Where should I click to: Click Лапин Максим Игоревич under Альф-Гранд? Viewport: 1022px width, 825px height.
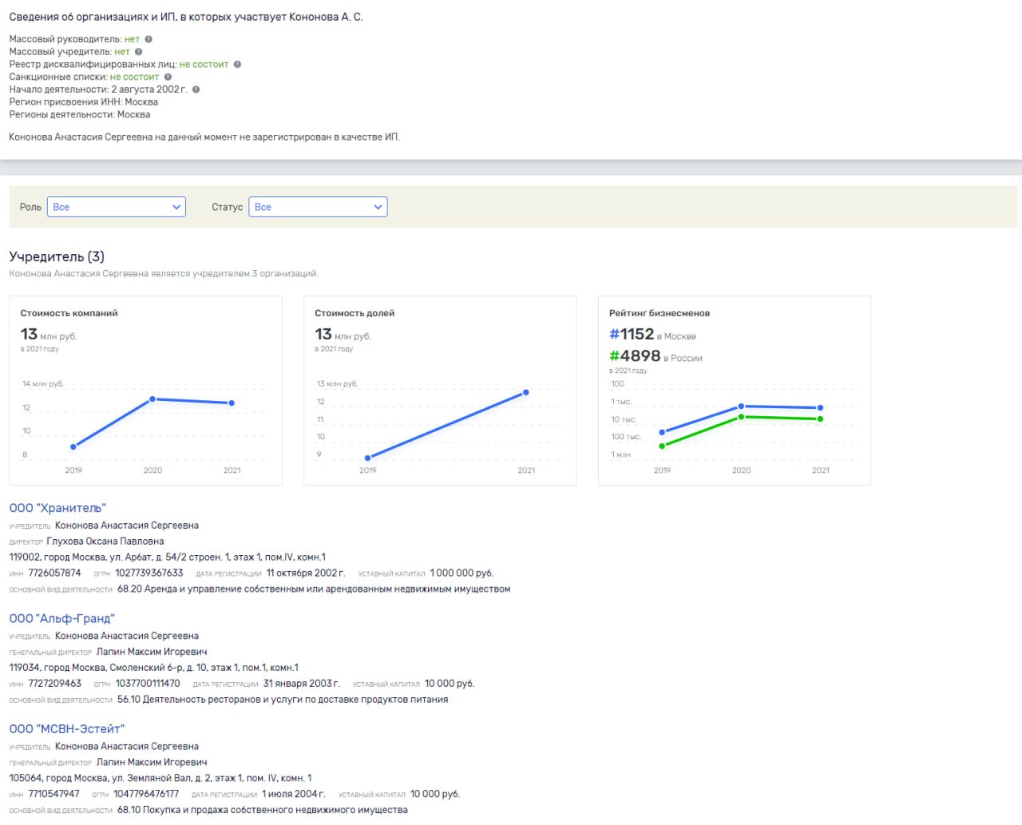click(x=152, y=652)
